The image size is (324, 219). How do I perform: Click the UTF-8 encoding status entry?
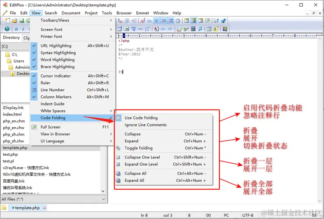[x=248, y=215]
